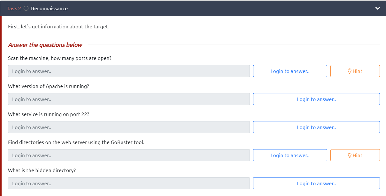Image resolution: width=386 pixels, height=196 pixels.
Task: Click the intro text about the target
Action: coord(58,27)
